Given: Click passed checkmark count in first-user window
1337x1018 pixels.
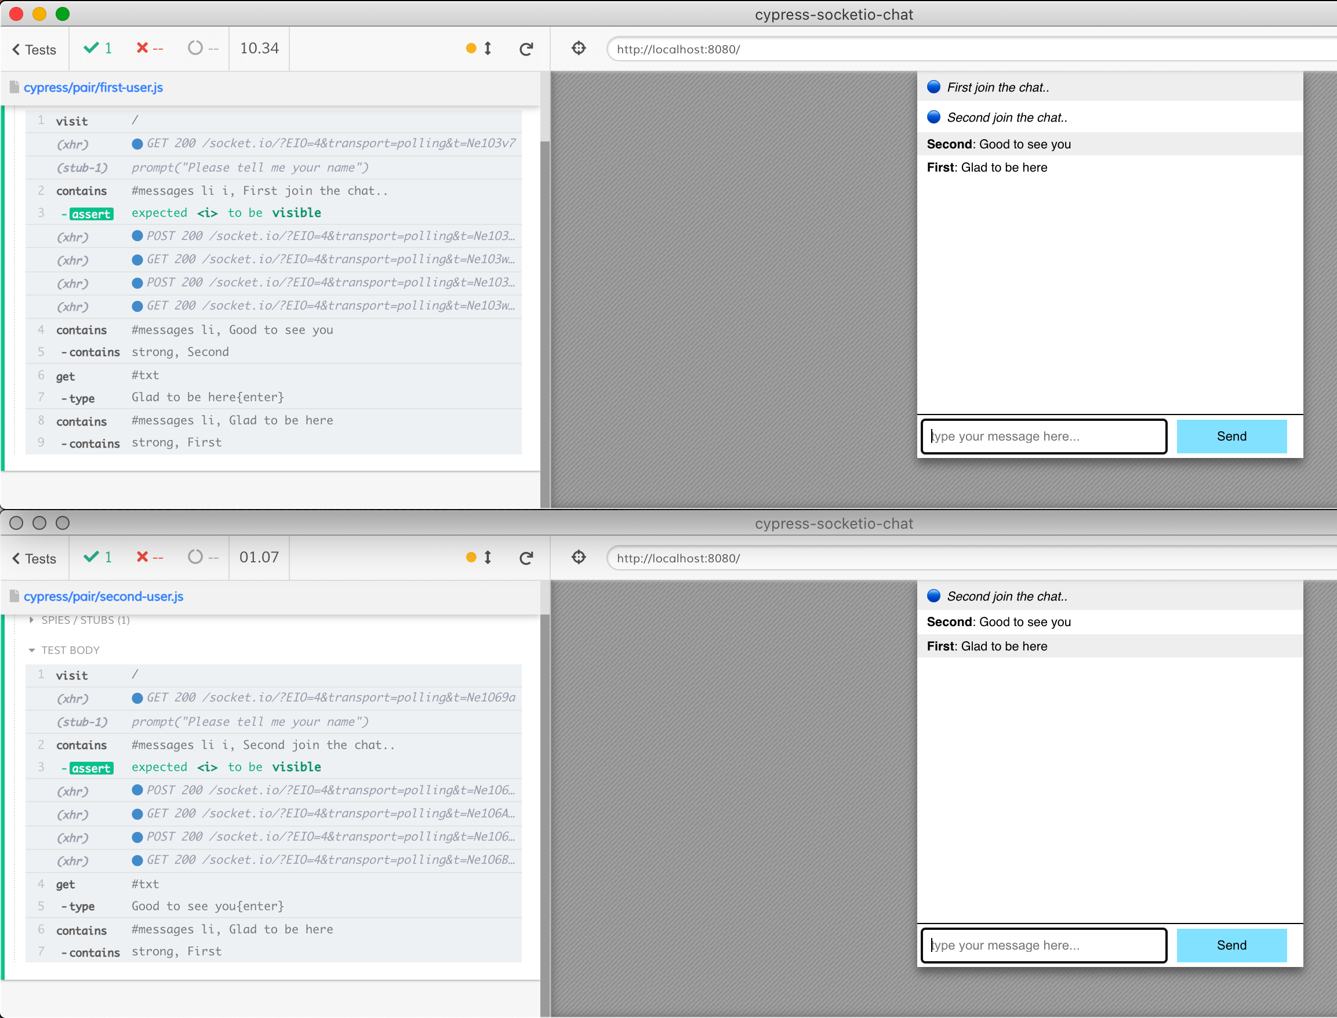Looking at the screenshot, I should point(97,48).
